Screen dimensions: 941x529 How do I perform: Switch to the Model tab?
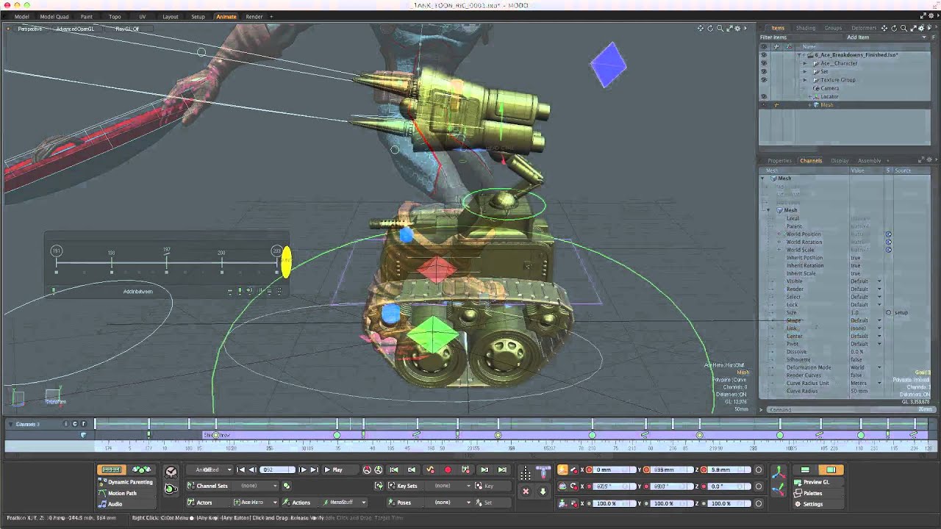(x=22, y=16)
